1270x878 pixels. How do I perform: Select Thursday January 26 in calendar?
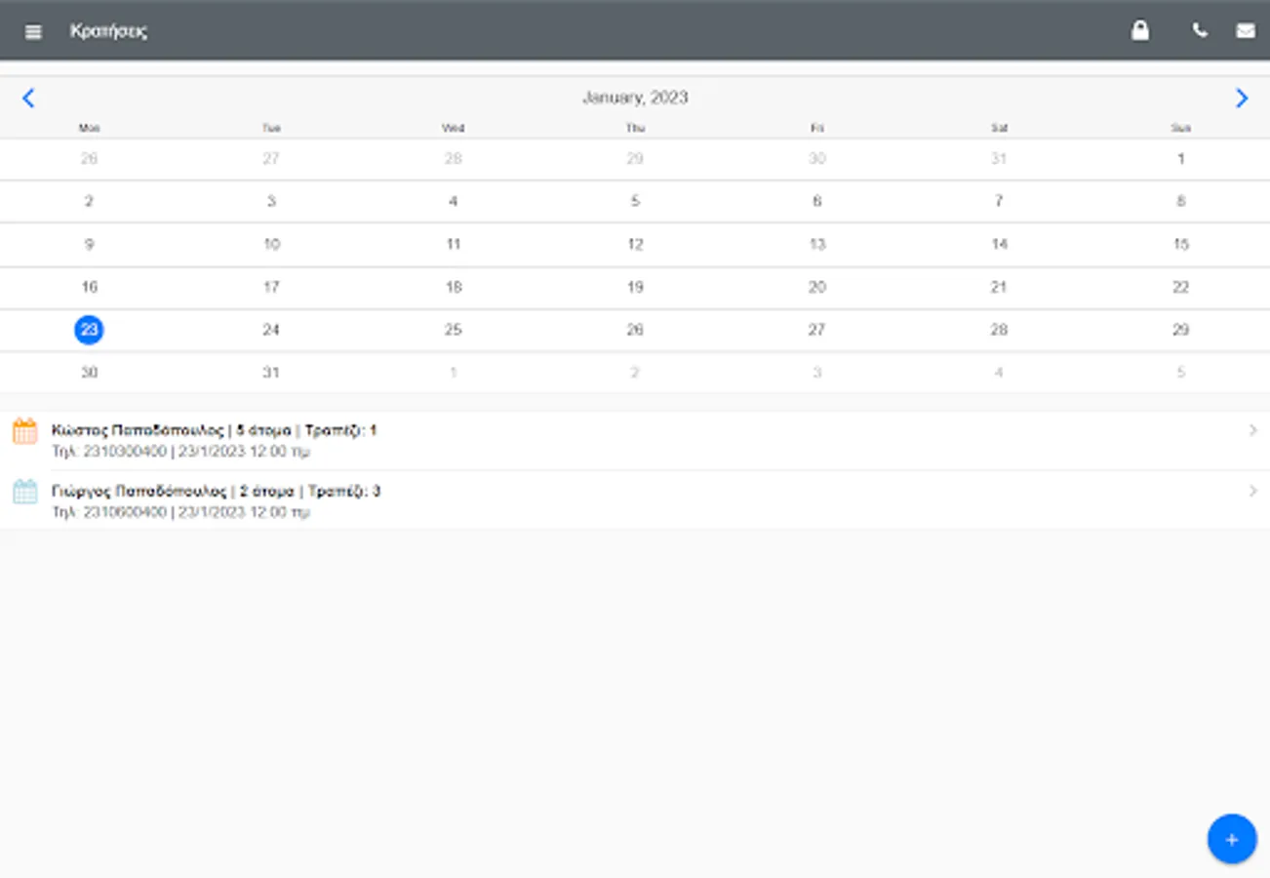635,330
